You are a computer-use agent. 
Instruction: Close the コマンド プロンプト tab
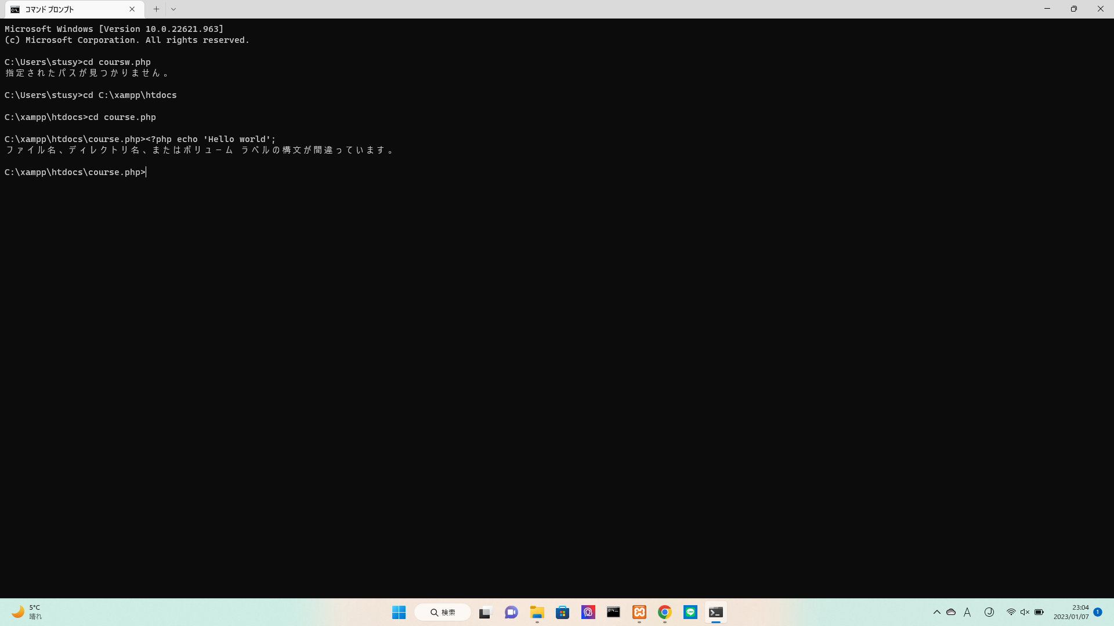point(132,9)
